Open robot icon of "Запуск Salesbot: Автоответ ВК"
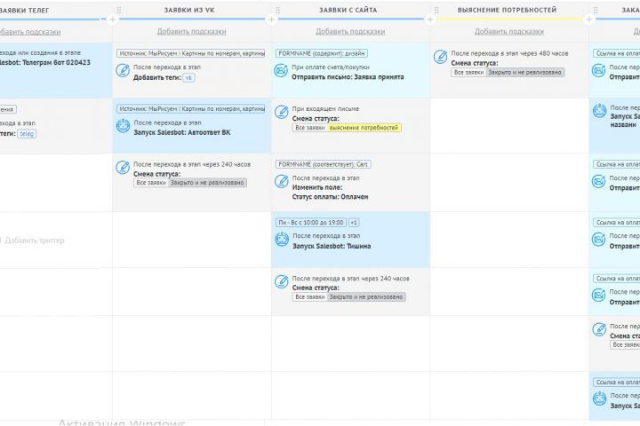 (123, 125)
